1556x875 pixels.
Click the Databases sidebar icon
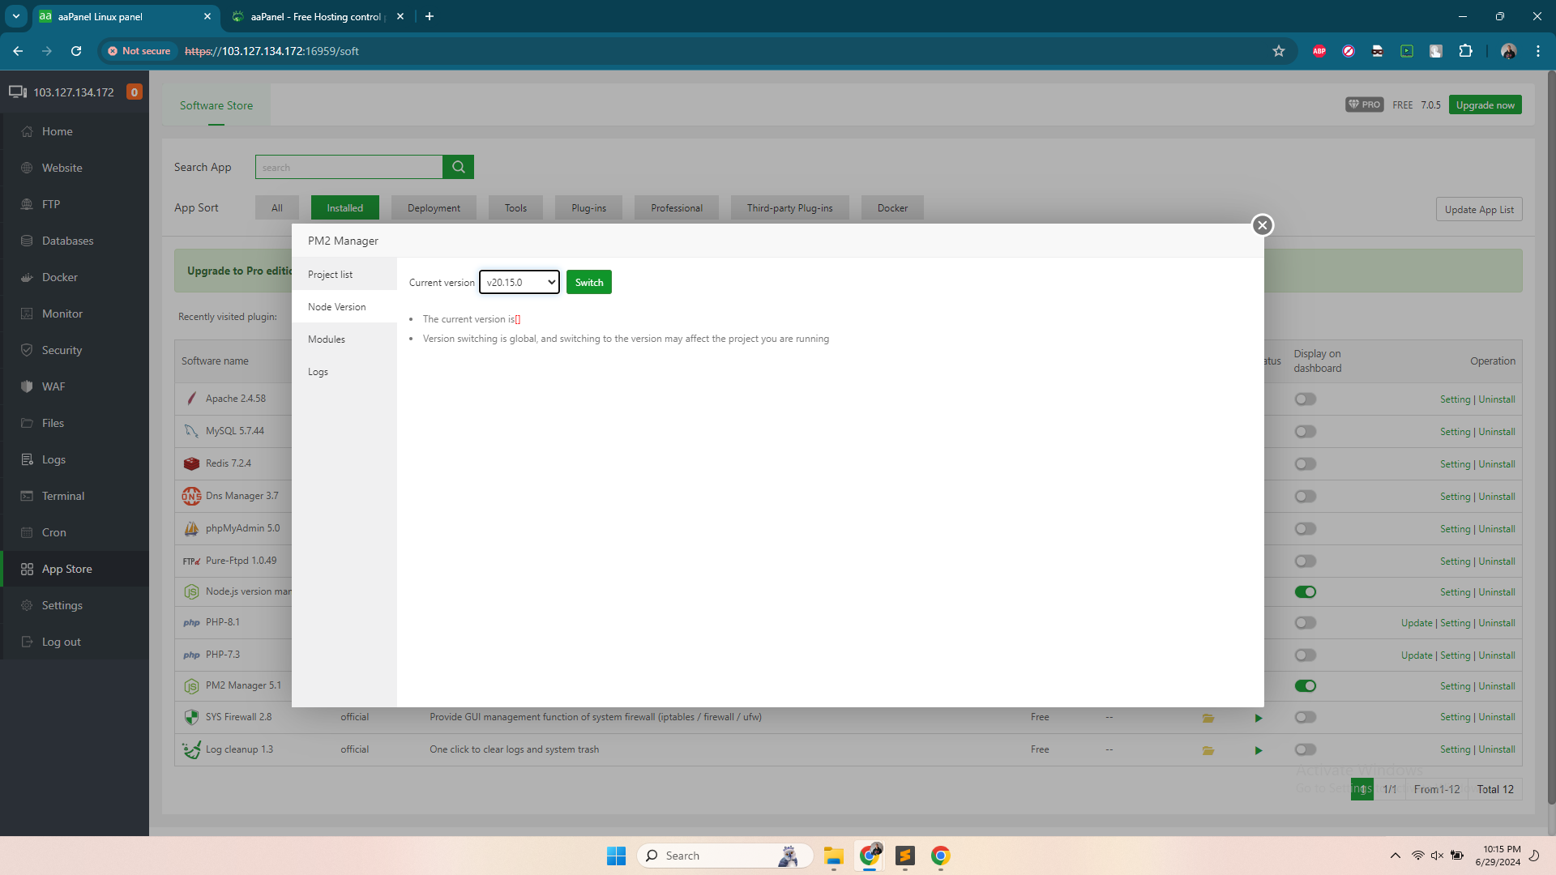[x=27, y=241]
